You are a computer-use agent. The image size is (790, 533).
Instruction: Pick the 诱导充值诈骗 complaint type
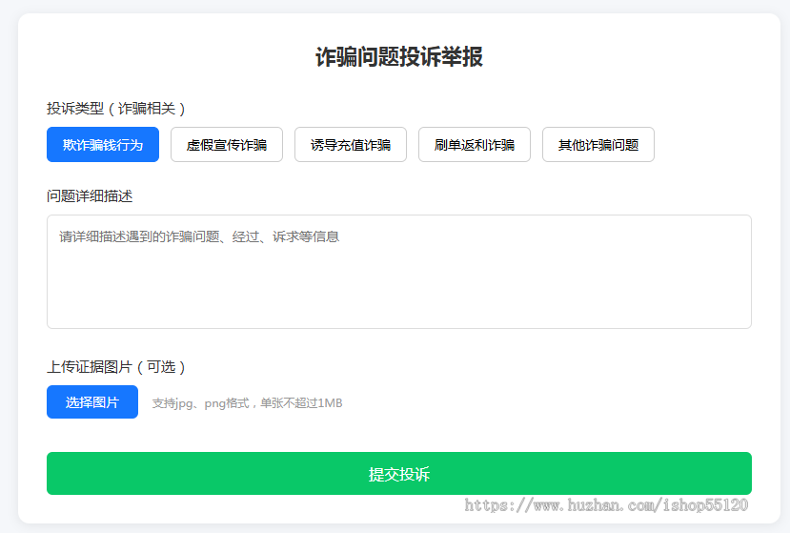(351, 145)
